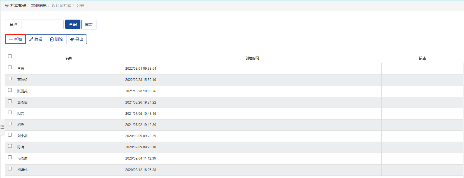
Task: Click the 名称 search input field
Action: pos(43,24)
